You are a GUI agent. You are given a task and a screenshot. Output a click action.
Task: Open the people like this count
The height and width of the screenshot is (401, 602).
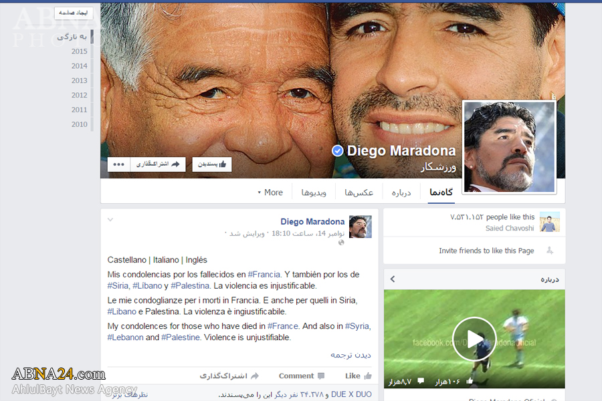pos(492,217)
